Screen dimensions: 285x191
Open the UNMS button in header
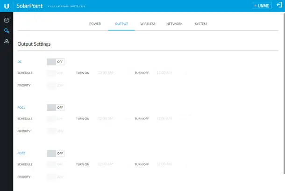tap(262, 6)
